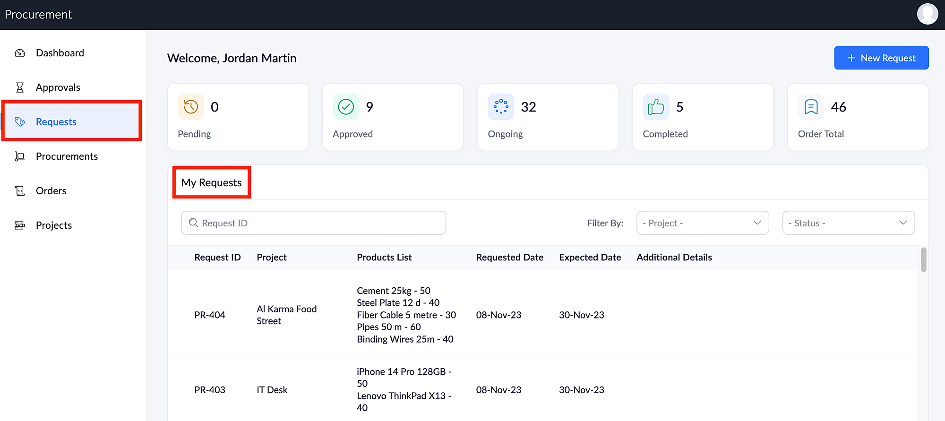Select the My Requests tab

pyautogui.click(x=211, y=183)
